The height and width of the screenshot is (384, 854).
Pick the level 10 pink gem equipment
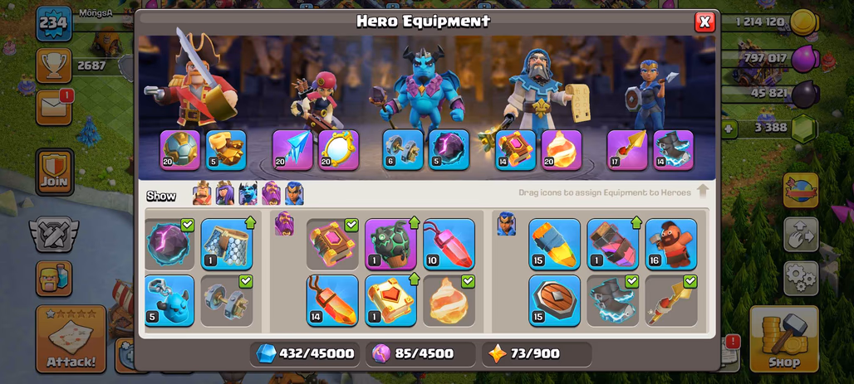click(449, 244)
